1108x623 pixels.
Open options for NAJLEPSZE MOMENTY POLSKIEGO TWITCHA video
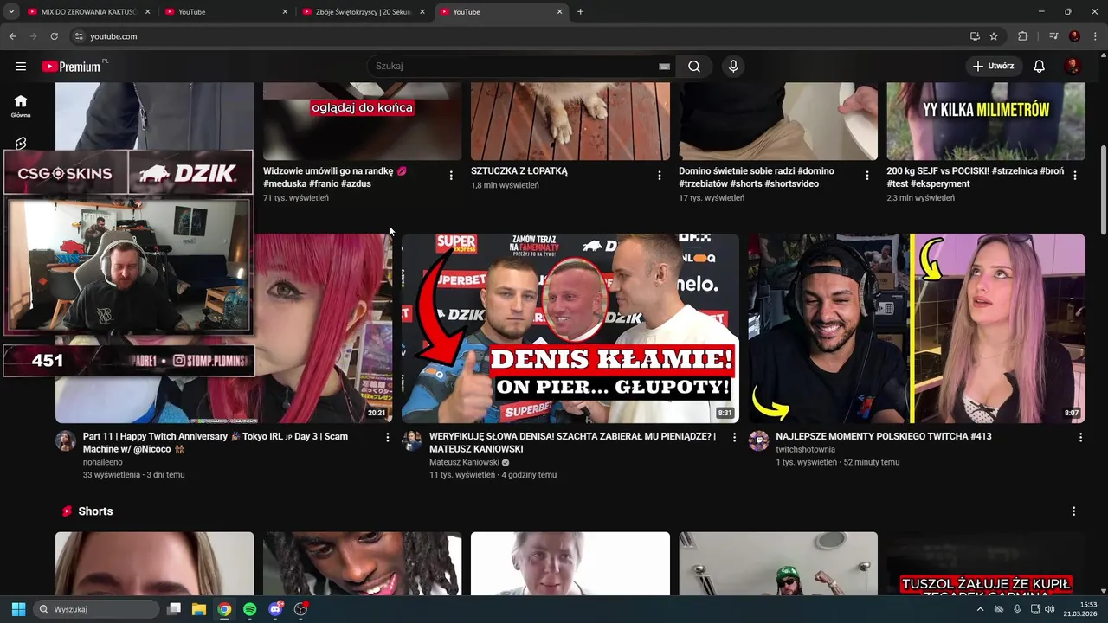[1080, 438]
